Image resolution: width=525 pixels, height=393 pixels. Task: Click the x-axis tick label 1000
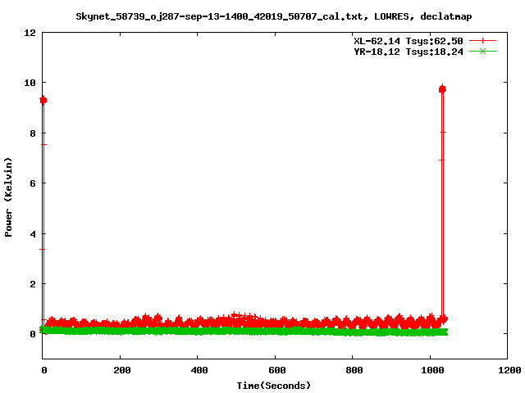point(432,370)
